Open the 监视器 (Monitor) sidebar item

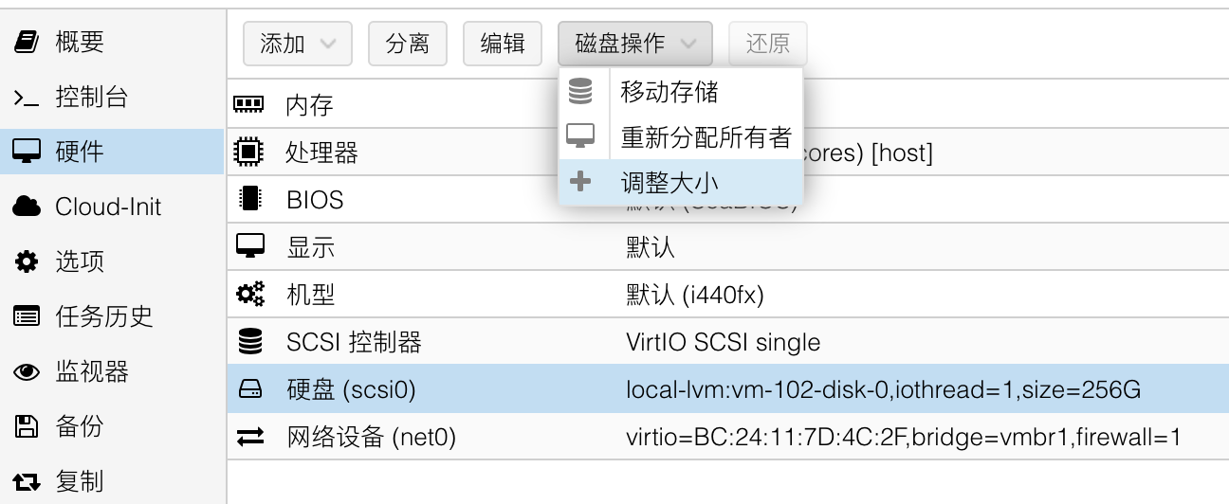point(91,371)
